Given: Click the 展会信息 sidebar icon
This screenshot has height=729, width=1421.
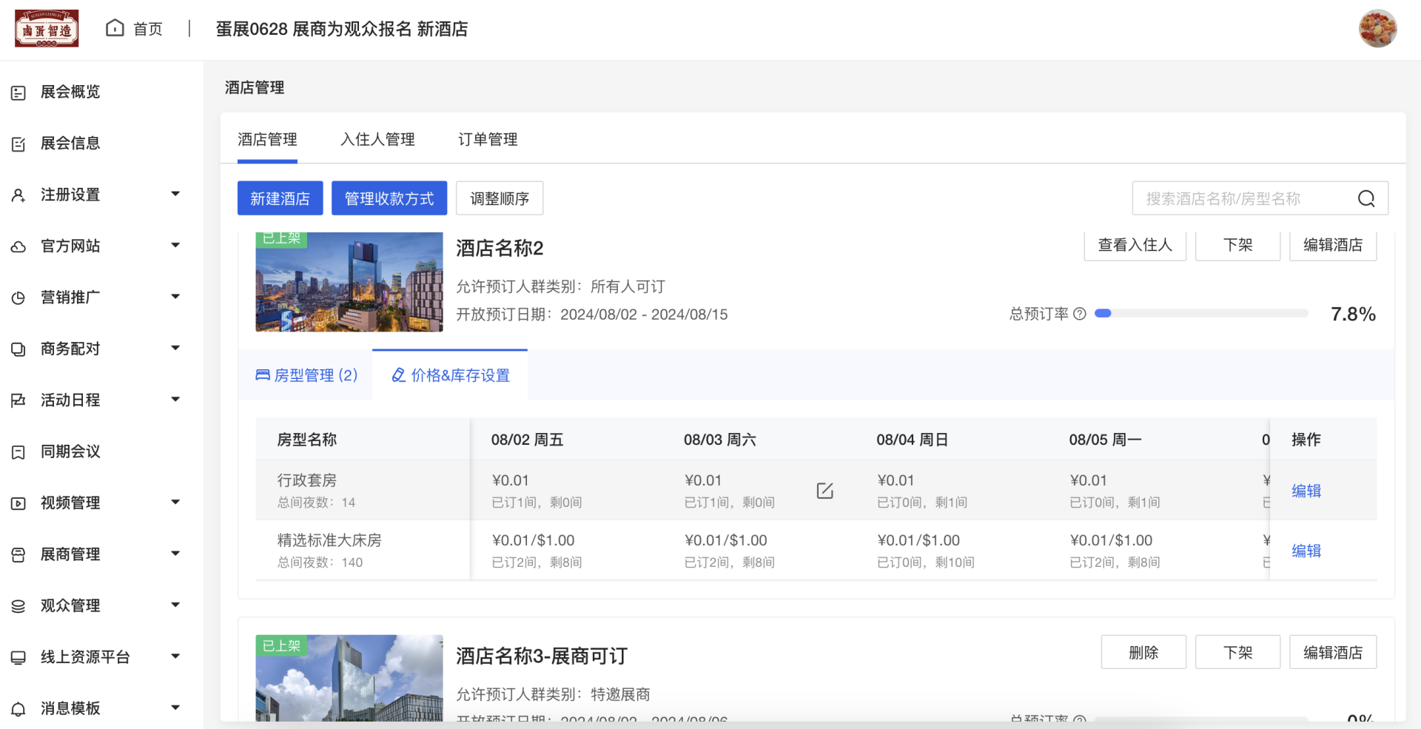Looking at the screenshot, I should [x=19, y=144].
